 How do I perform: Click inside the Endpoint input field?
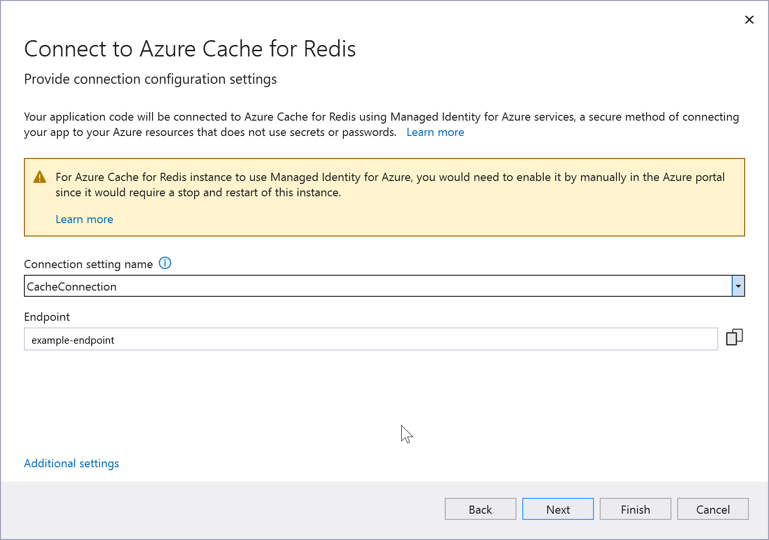coord(335,339)
